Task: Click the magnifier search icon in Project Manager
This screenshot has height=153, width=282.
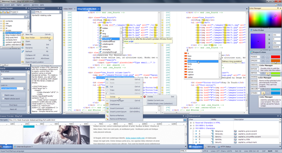Action: (x=27, y=17)
